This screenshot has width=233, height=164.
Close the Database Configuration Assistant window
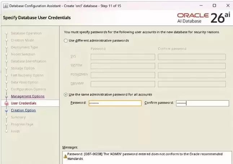point(228,6)
